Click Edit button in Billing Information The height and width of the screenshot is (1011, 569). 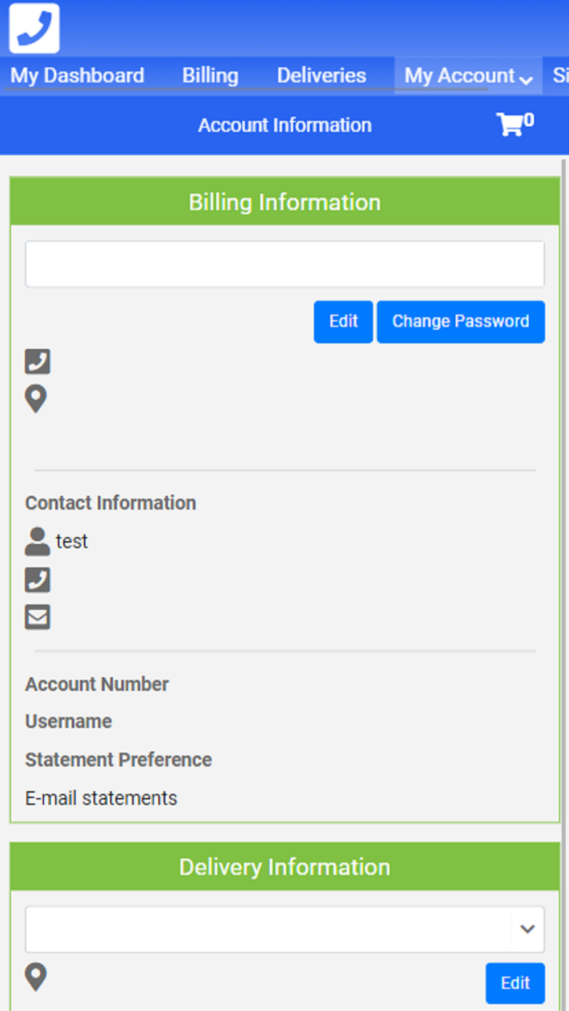(343, 322)
